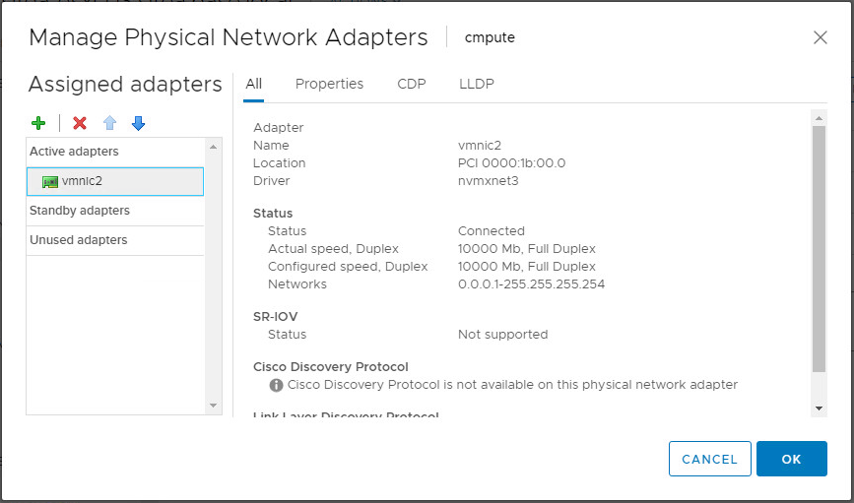Viewport: 854px width, 503px height.
Task: Move the adapter down with the blue arrow
Action: pyautogui.click(x=138, y=123)
